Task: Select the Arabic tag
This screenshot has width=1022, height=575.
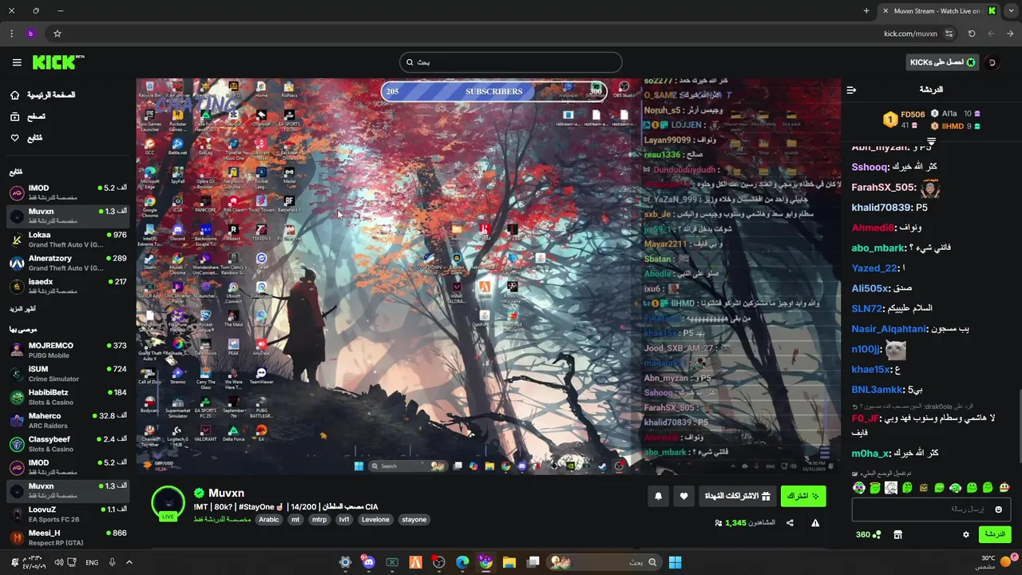Action: coord(269,520)
